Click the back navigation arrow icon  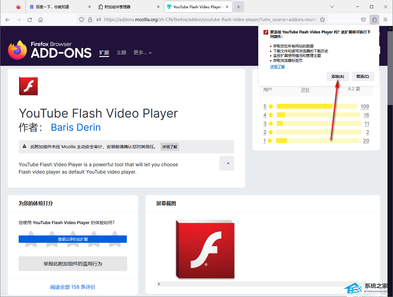(x=7, y=19)
